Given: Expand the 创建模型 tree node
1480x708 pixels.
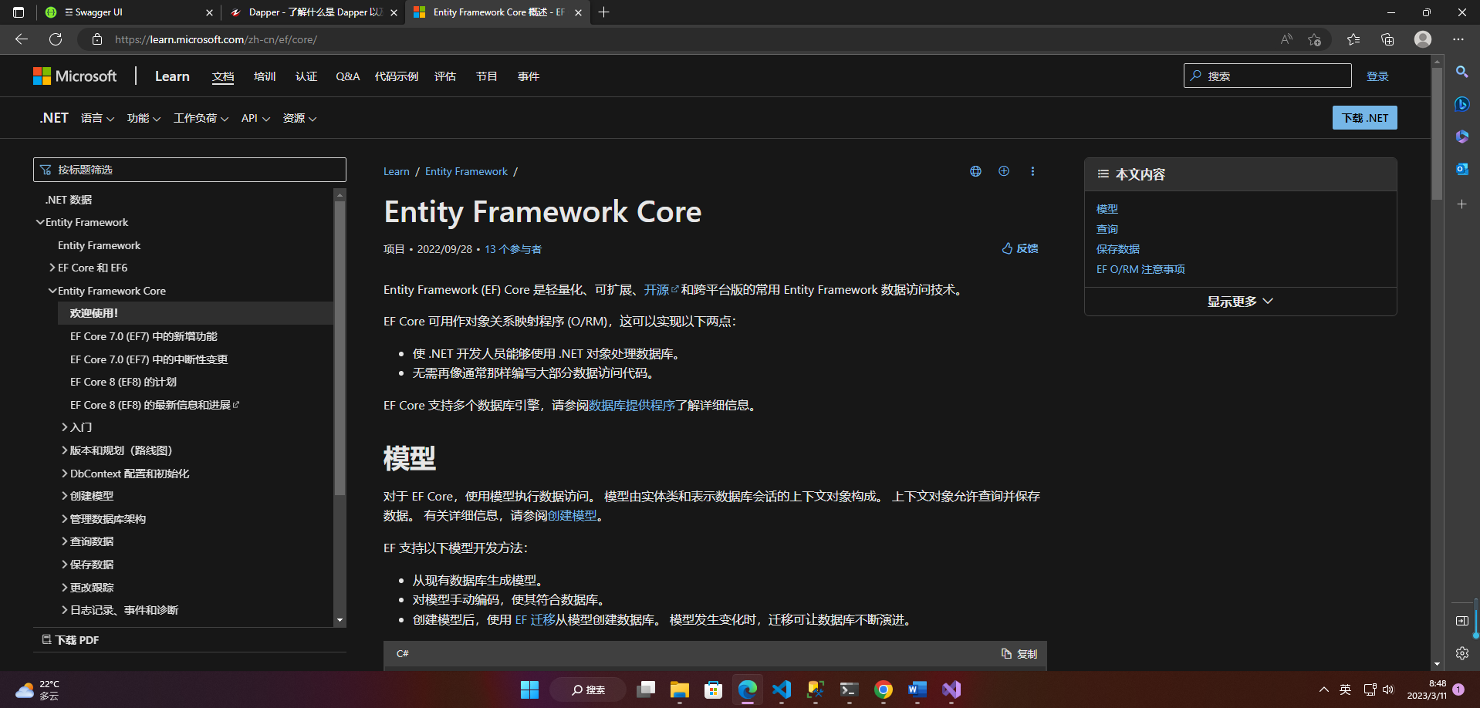Looking at the screenshot, I should pos(65,496).
